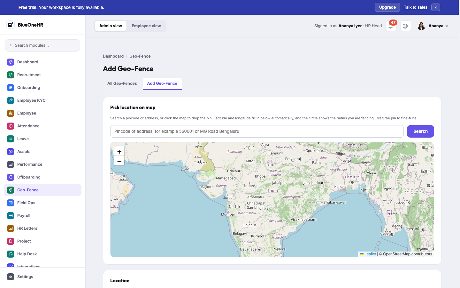Open the Leave module icon

point(11,139)
